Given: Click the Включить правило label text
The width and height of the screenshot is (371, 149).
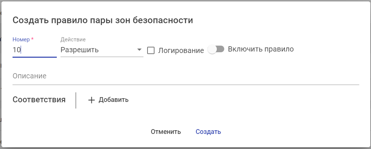Looking at the screenshot, I should 261,49.
